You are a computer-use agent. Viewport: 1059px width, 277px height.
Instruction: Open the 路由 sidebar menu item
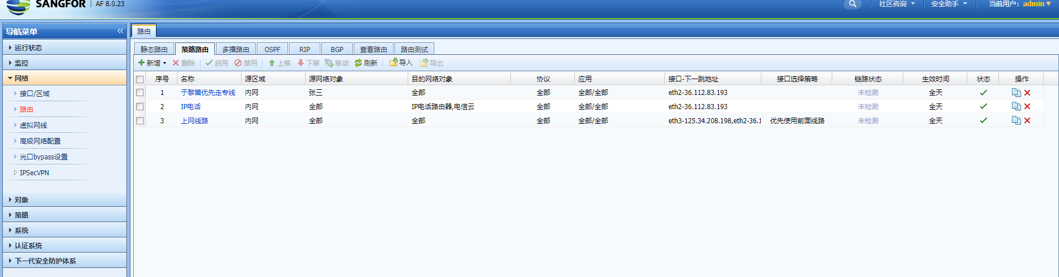[x=27, y=110]
